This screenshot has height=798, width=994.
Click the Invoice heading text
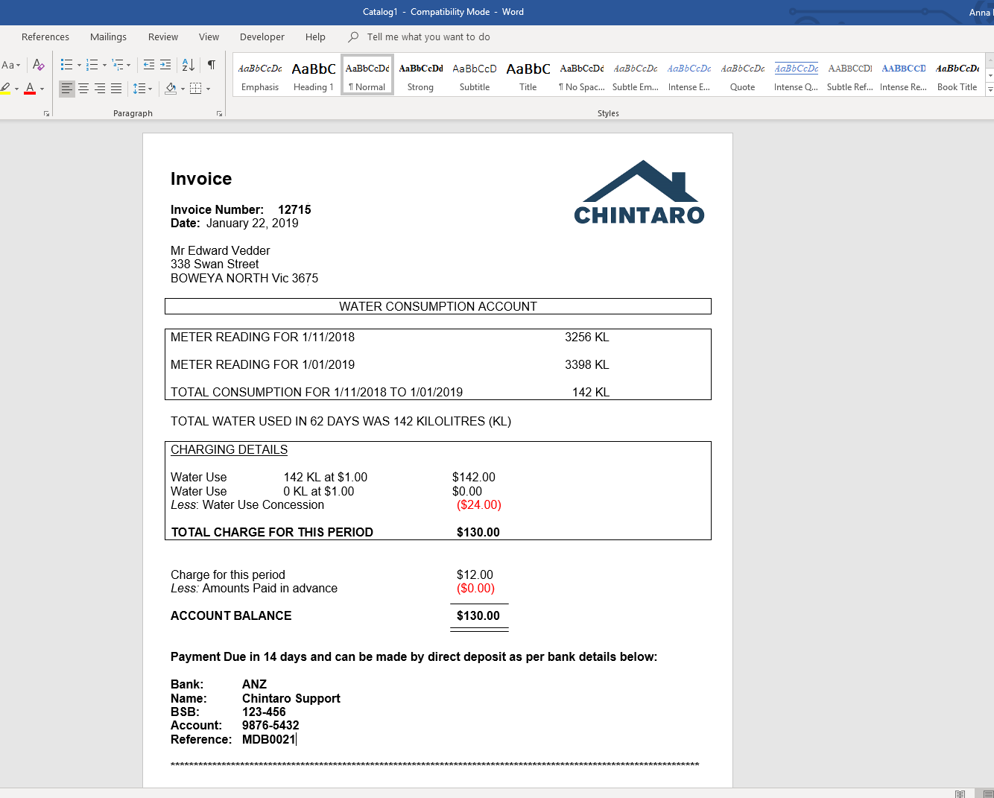pyautogui.click(x=201, y=179)
